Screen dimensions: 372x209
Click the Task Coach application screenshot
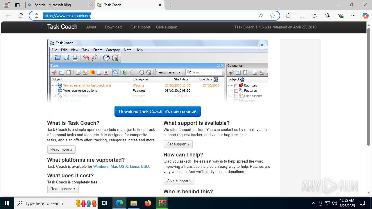(x=158, y=71)
